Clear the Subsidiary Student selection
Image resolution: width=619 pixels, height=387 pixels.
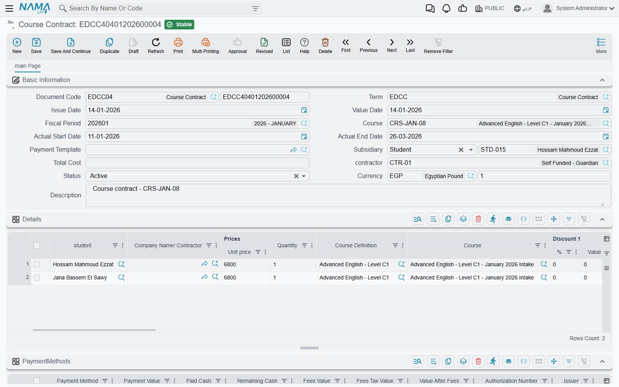[x=461, y=150]
